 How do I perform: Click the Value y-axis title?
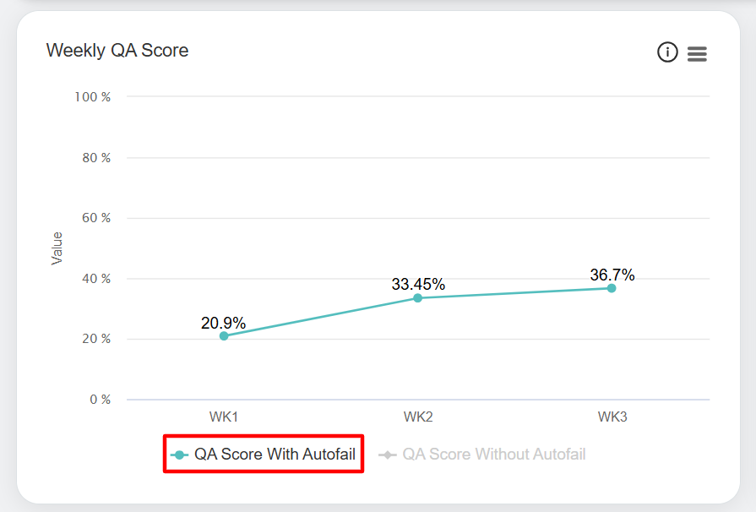tap(57, 248)
